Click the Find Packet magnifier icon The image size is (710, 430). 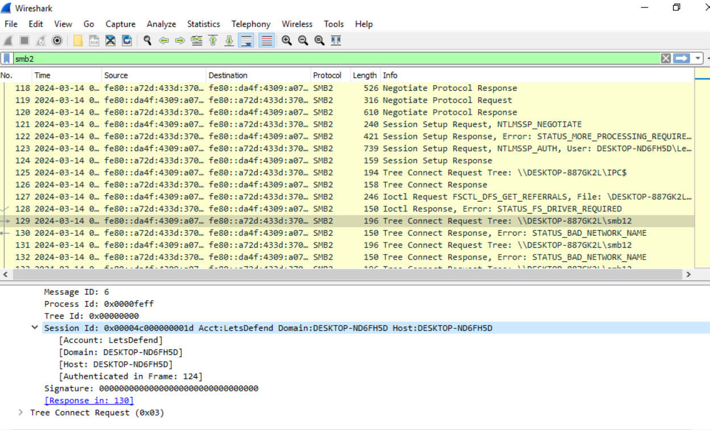(x=147, y=41)
